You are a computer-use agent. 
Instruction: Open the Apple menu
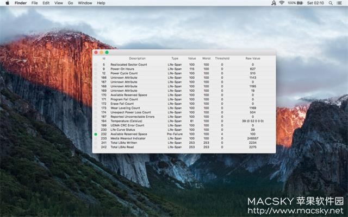click(7, 3)
